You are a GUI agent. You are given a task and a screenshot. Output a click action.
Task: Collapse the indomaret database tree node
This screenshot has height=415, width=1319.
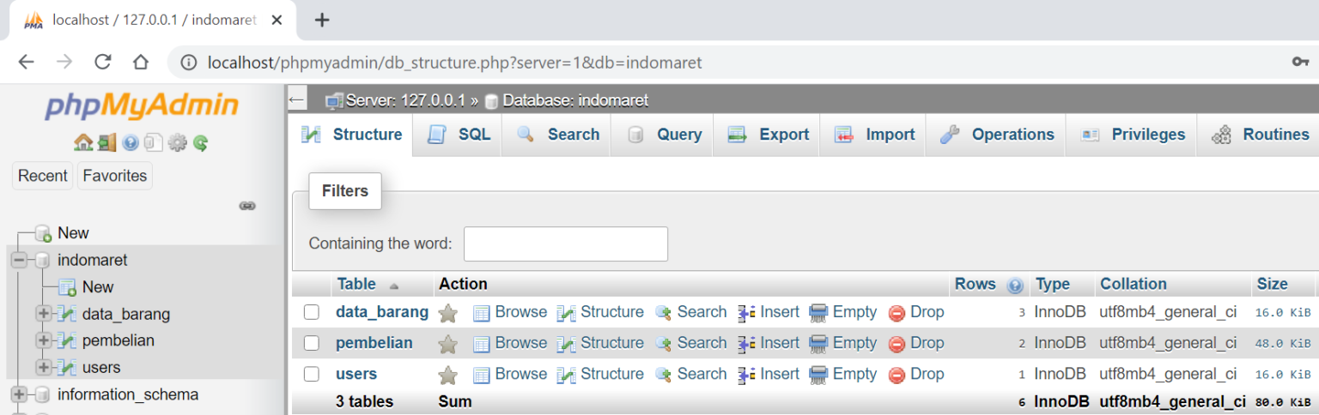19,260
